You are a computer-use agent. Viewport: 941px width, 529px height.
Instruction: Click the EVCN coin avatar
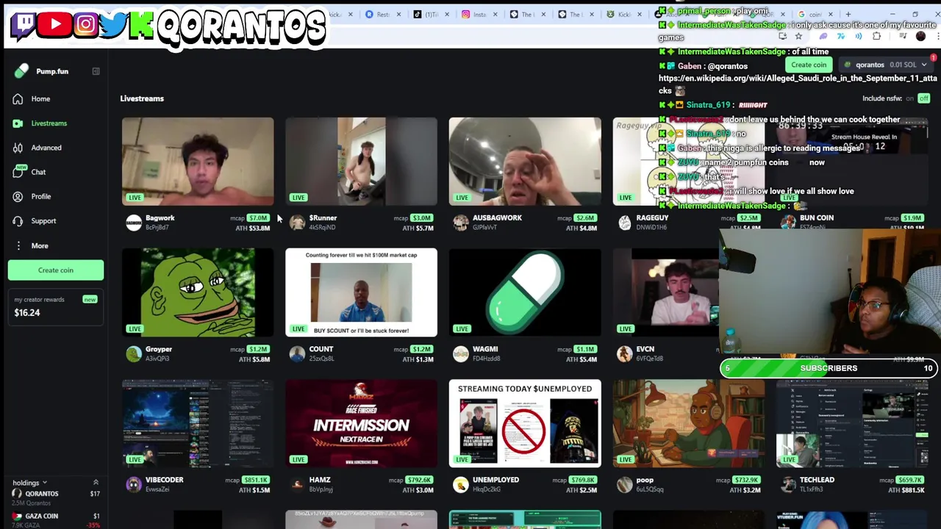click(x=624, y=353)
